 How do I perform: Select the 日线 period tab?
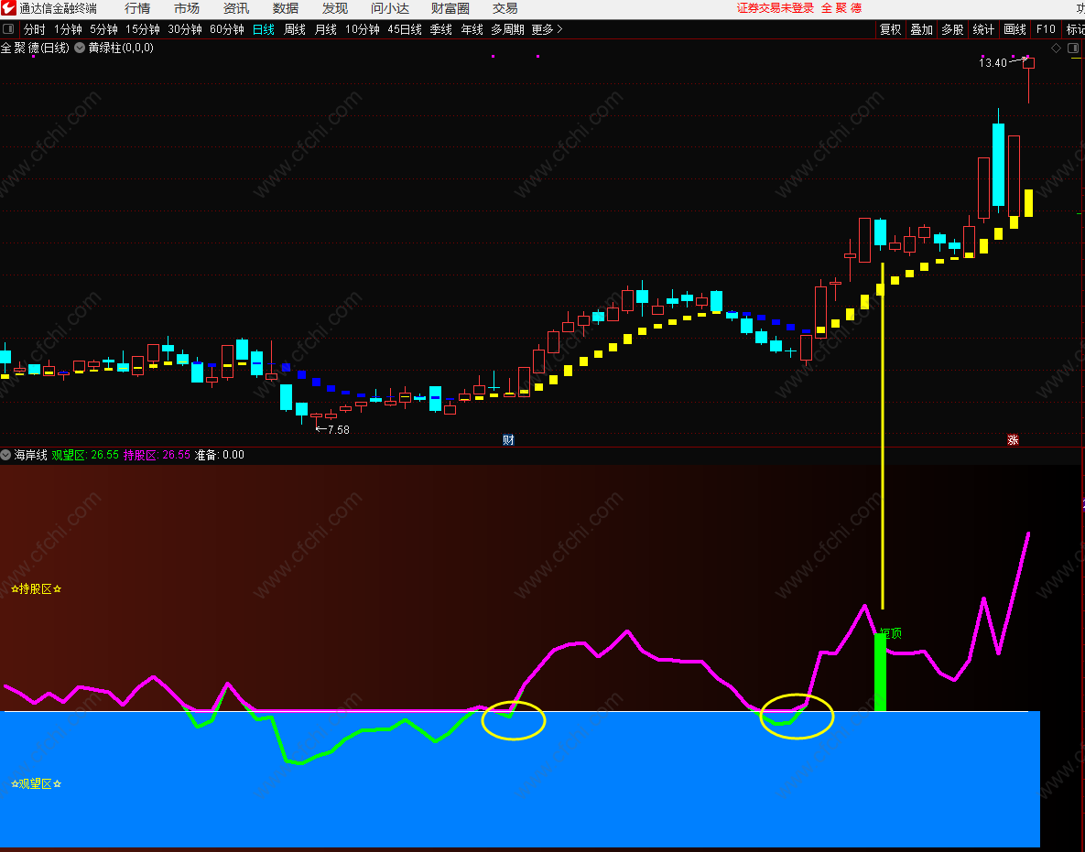click(264, 29)
